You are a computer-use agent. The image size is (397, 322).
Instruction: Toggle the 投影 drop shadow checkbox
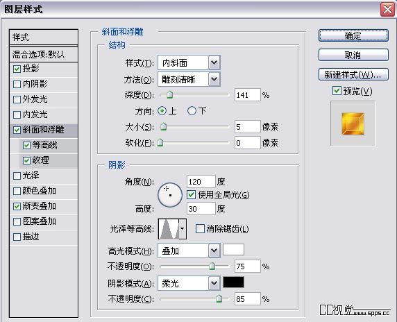tap(17, 69)
